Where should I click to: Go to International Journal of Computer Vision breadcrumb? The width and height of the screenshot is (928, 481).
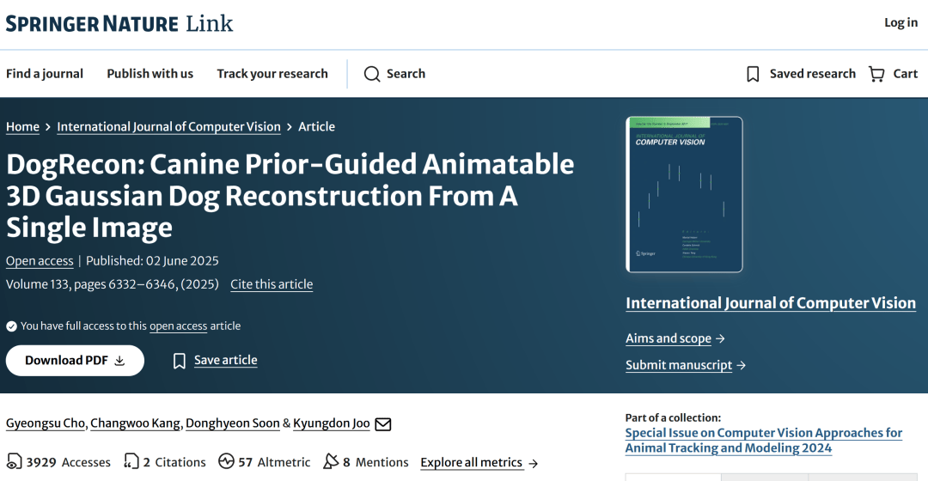pyautogui.click(x=168, y=126)
